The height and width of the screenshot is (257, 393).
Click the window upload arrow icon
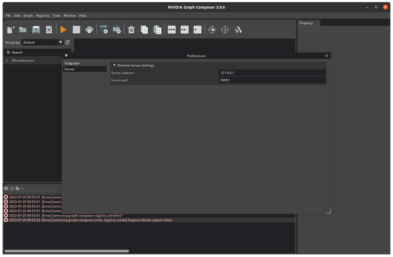(x=117, y=30)
